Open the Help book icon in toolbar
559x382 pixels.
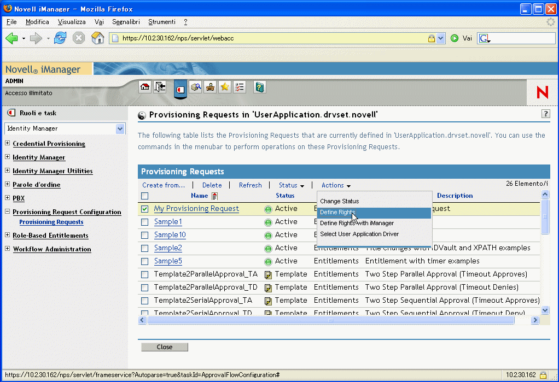260,87
